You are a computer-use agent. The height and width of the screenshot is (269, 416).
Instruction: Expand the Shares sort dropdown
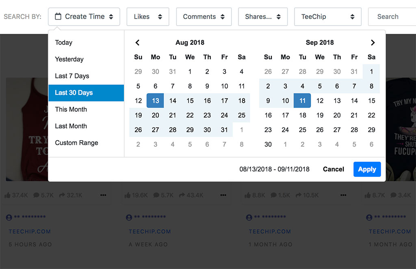point(263,17)
